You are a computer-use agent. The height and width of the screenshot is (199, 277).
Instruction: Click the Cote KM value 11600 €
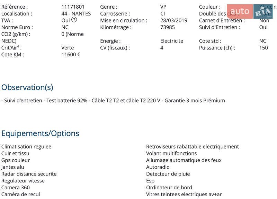[x=71, y=55]
